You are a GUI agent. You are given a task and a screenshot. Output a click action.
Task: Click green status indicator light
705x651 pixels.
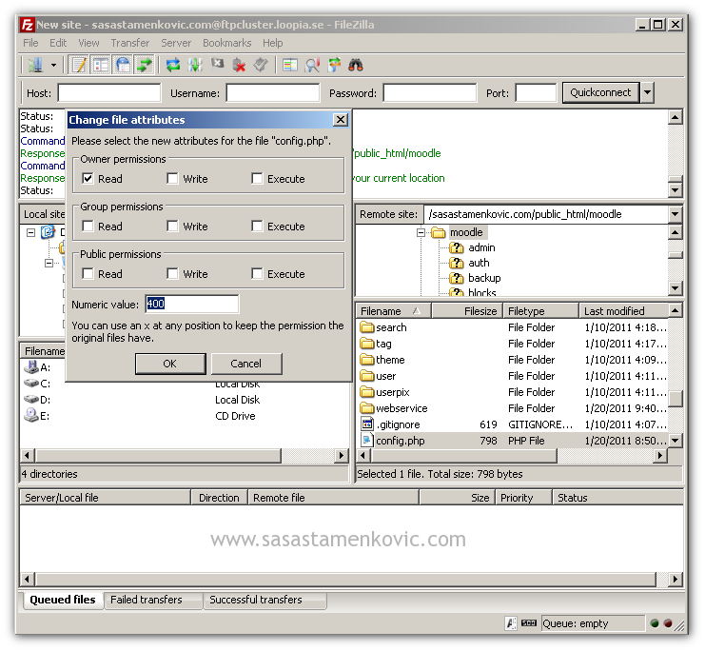click(x=655, y=623)
